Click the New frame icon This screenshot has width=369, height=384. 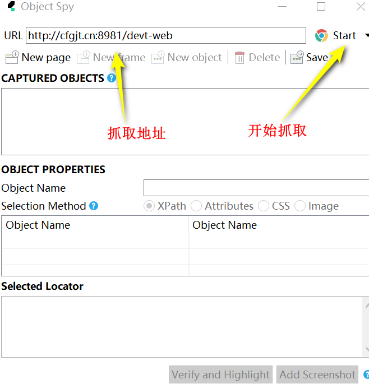(84, 57)
